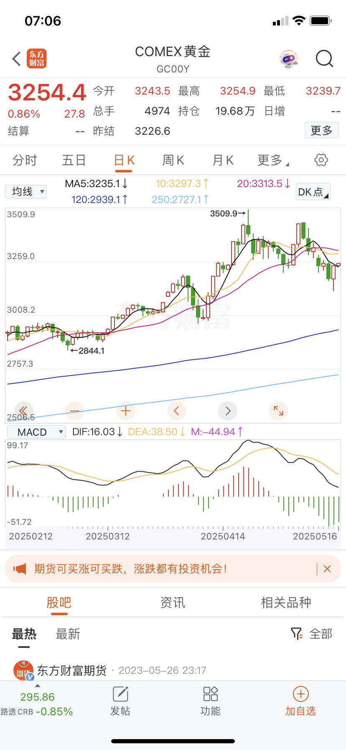Screen dimensions: 346x750
Task: Select the 日K chart tab
Action: click(x=125, y=160)
